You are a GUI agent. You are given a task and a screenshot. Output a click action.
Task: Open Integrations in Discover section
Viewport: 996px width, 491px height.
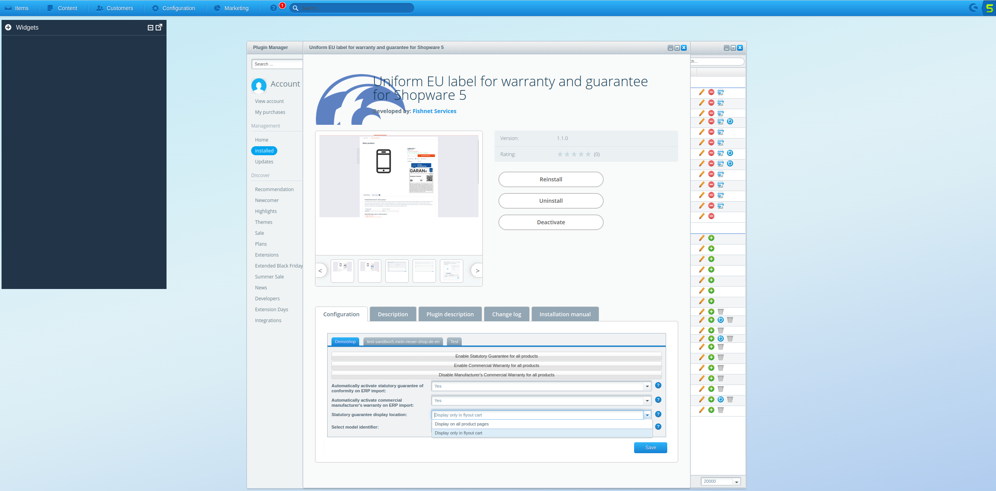click(x=268, y=321)
